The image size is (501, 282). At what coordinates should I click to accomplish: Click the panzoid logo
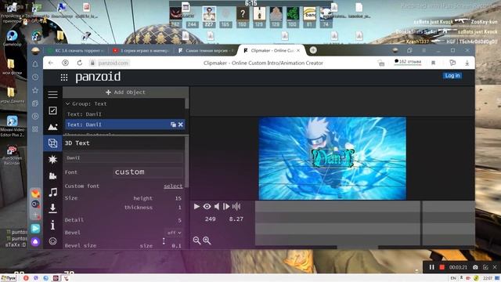pyautogui.click(x=98, y=77)
